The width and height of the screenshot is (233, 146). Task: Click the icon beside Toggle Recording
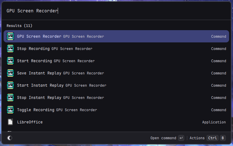coord(10,110)
